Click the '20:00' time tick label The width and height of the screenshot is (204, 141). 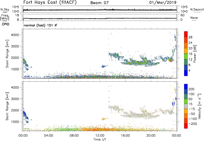(x=151, y=136)
